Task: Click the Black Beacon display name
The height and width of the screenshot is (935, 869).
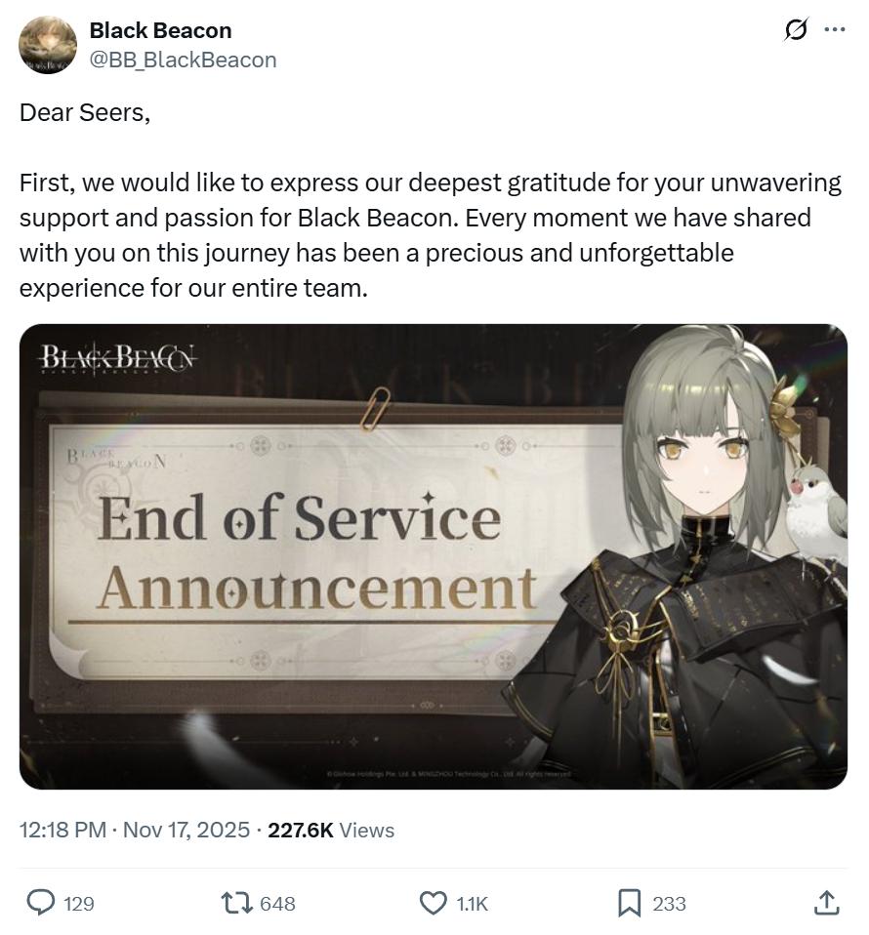Action: point(160,30)
